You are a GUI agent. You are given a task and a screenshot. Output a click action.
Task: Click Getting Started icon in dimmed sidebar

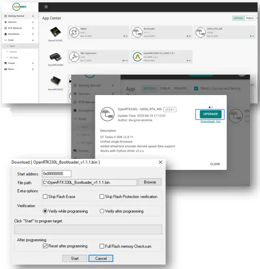coord(75,85)
